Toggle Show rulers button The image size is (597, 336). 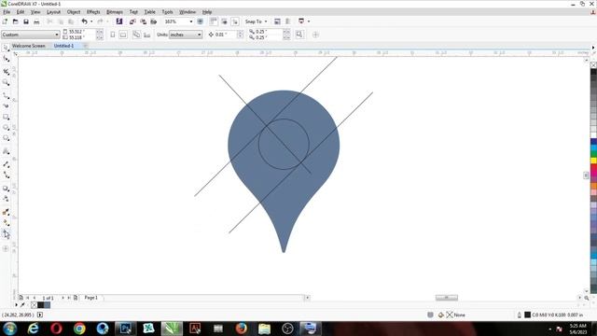[214, 21]
